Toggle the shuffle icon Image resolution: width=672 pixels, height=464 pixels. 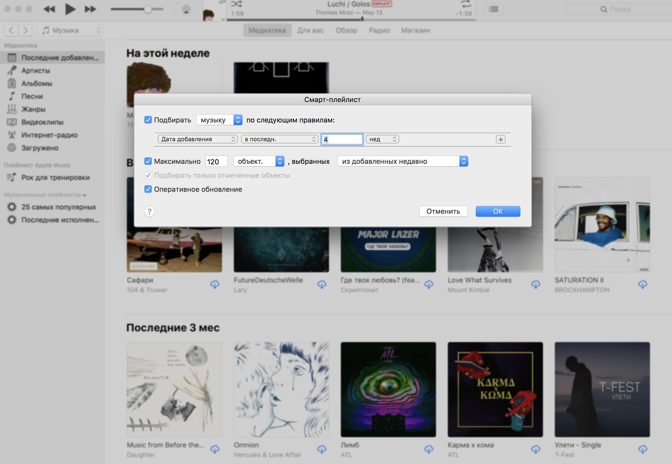pos(236,4)
